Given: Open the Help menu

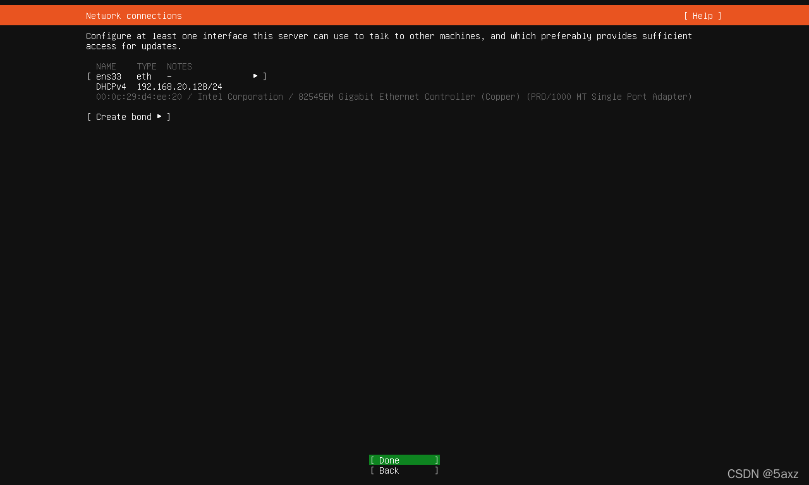Looking at the screenshot, I should coord(702,16).
